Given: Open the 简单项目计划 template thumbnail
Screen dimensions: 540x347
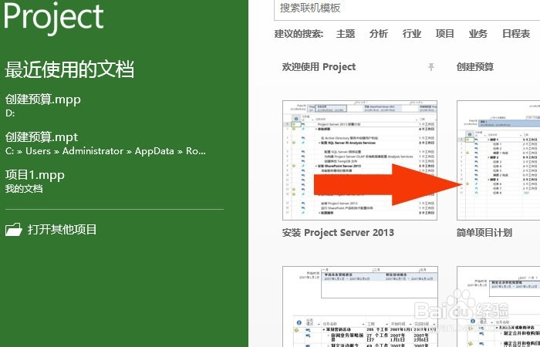Looking at the screenshot, I should [x=498, y=160].
